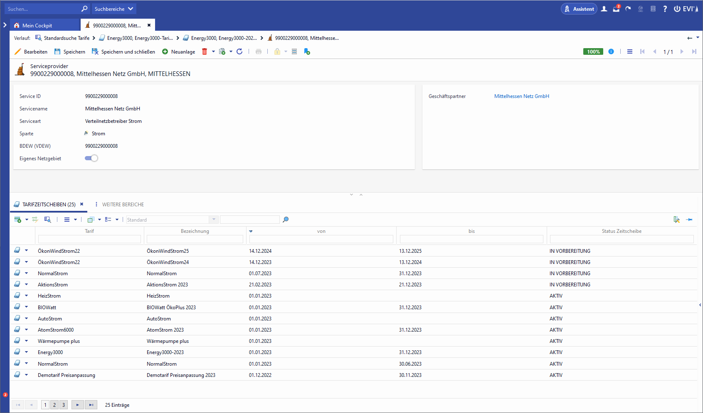
Task: Open the inbox with notification badge
Action: pos(616,9)
